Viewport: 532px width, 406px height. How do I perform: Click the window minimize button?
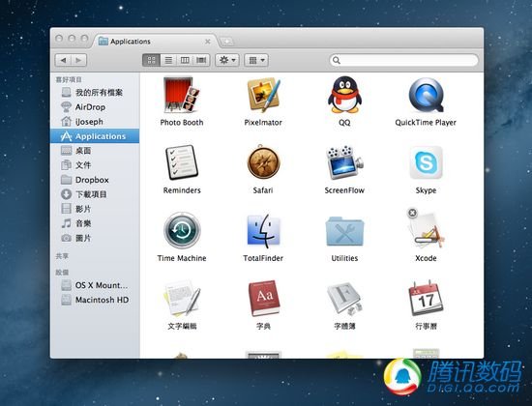click(x=72, y=39)
